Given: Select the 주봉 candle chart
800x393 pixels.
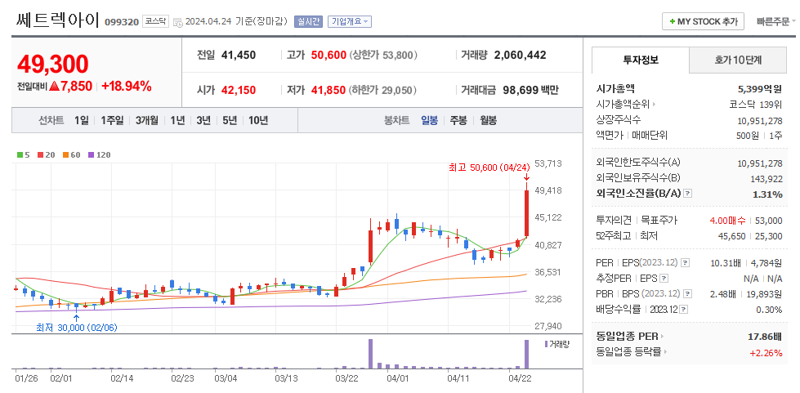Looking at the screenshot, I should [x=458, y=121].
